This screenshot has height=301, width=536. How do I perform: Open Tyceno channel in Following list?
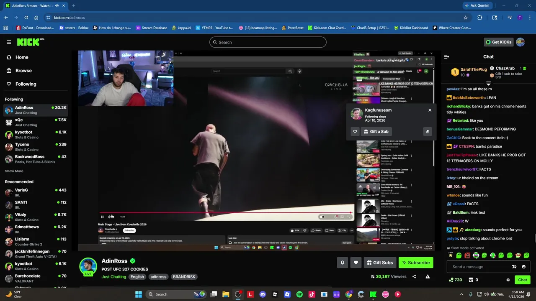36,147
